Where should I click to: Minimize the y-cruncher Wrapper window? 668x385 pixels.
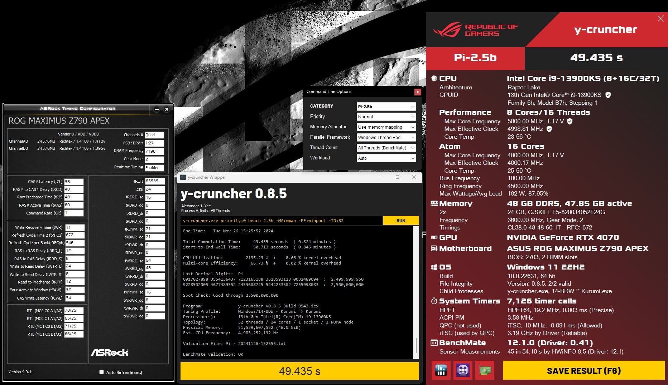381,177
